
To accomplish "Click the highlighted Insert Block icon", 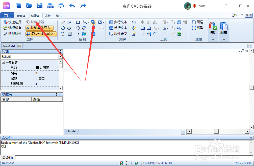I will tap(93, 22).
